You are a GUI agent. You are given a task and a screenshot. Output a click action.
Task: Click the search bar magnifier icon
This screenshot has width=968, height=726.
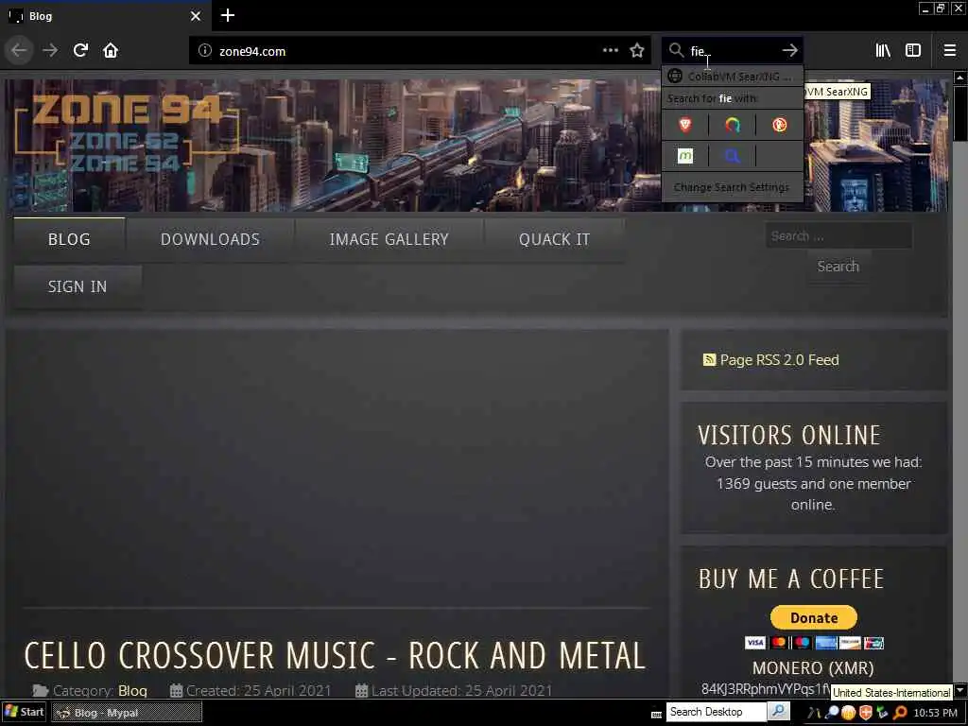[x=677, y=51]
